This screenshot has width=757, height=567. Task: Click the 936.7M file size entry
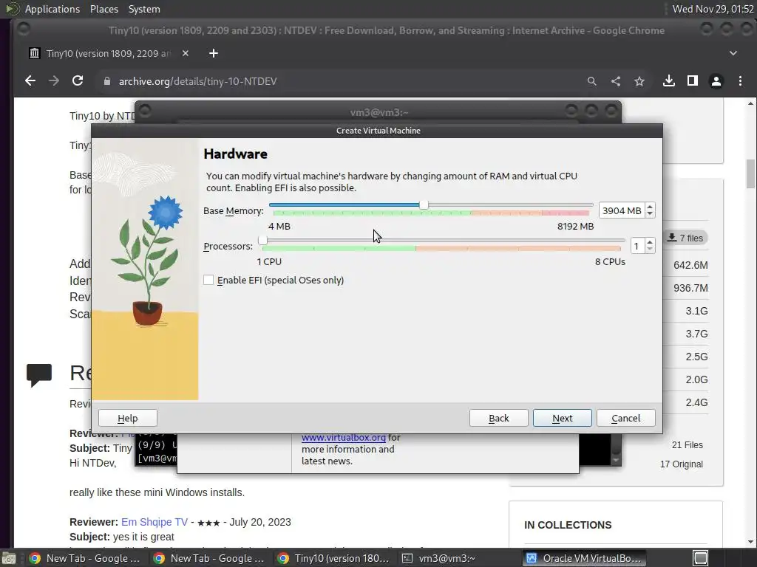[690, 288]
